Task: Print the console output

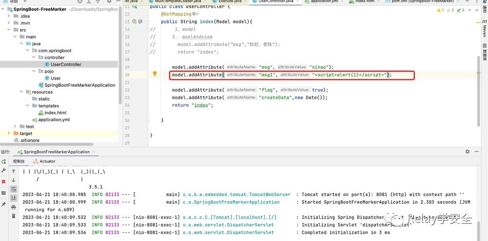Action: click(13, 207)
